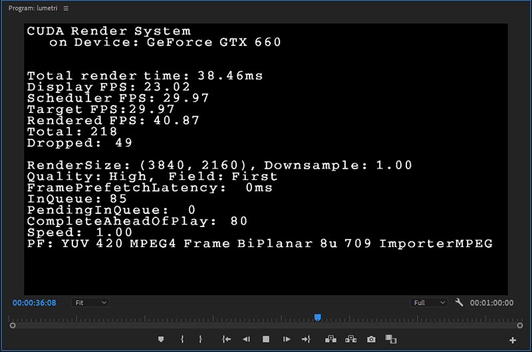Open the Program lumetri panel menu

66,8
